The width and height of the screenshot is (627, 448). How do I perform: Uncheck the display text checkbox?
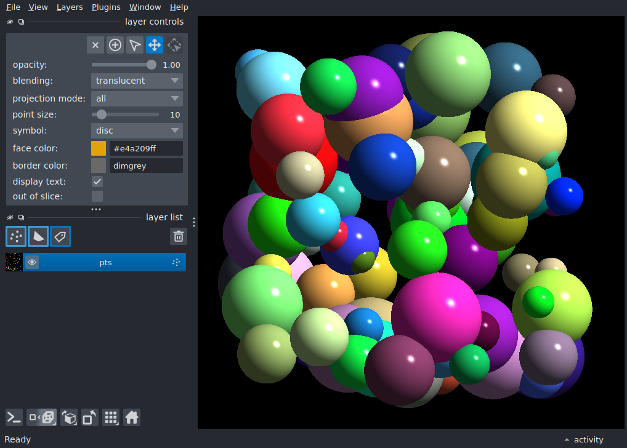(97, 182)
